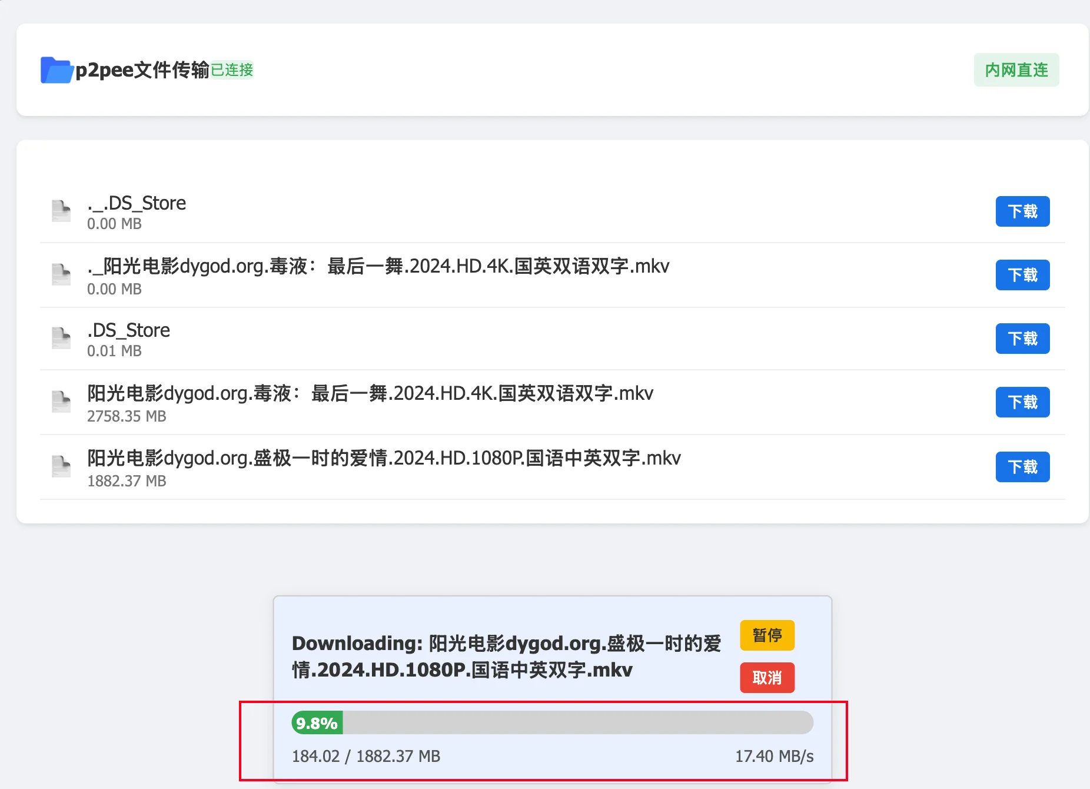This screenshot has width=1090, height=789.
Task: Select the ._.DS_Store file name
Action: click(x=137, y=203)
